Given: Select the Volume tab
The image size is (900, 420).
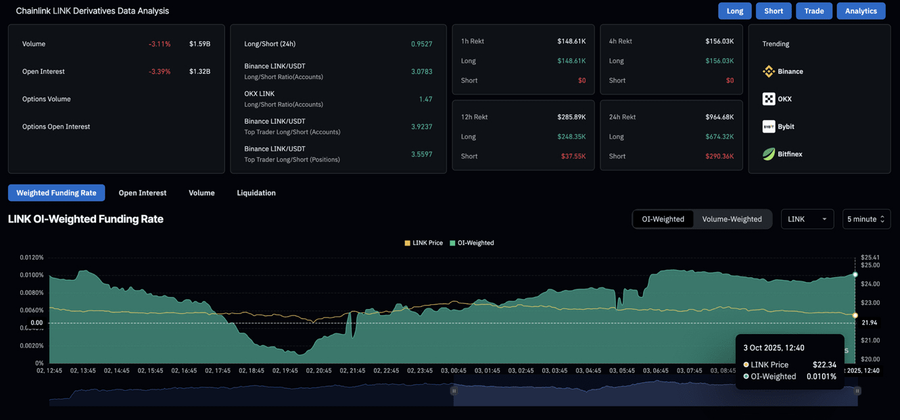Looking at the screenshot, I should (x=202, y=193).
